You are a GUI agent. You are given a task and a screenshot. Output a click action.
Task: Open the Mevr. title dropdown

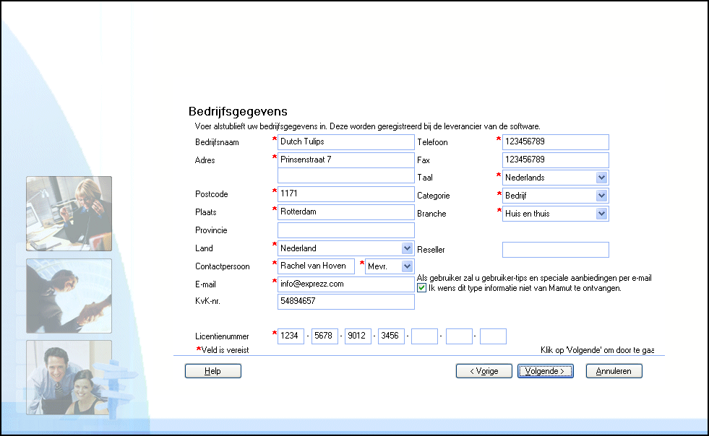406,266
